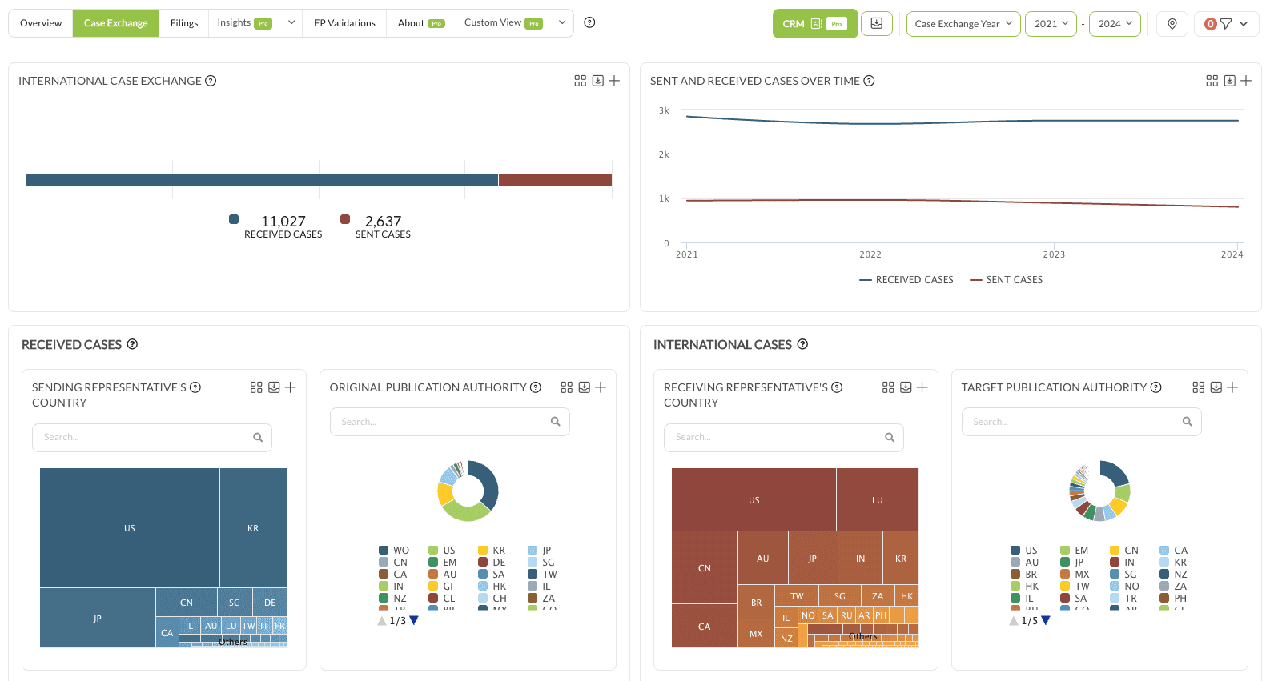Click the blue received cases bar segment
The width and height of the screenshot is (1270, 681).
tap(262, 180)
